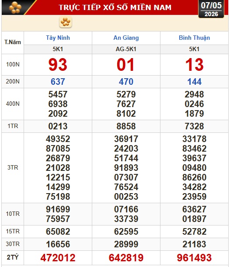
Task: Select An Giang 1TR number 8858
Action: pyautogui.click(x=126, y=126)
